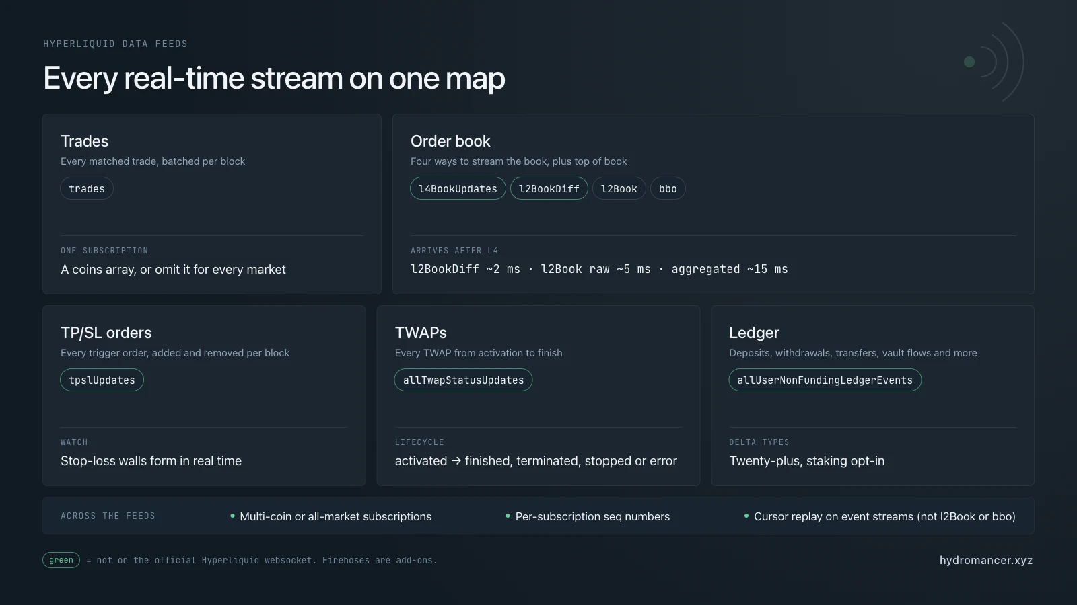This screenshot has width=1077, height=605.
Task: Click 'Multi-coin or all-market subscriptions' bullet
Action: click(331, 516)
